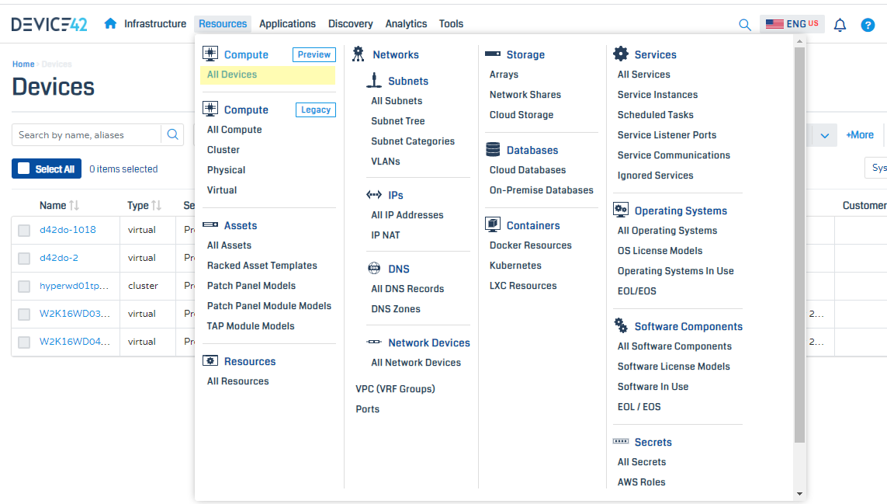Click the Subnets icon
887x504 pixels.
pyautogui.click(x=374, y=80)
